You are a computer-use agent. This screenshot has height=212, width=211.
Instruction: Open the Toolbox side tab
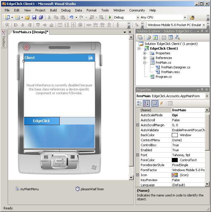click(x=4, y=39)
